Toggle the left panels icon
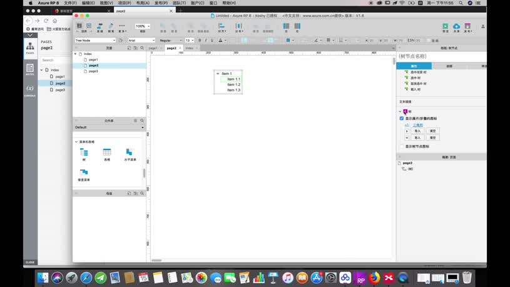Screen dimensions: 510x287 [286, 26]
